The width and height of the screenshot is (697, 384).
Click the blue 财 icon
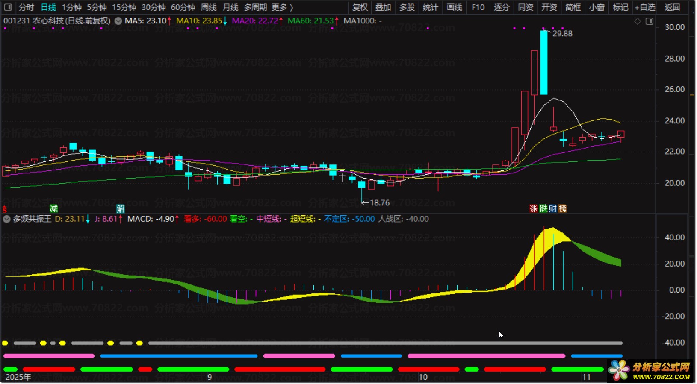[x=553, y=208]
